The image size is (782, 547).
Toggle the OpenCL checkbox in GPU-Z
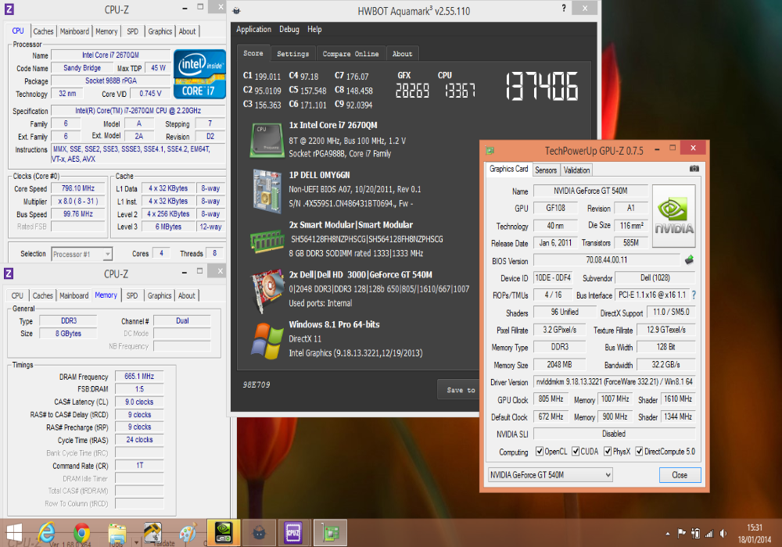pos(540,452)
